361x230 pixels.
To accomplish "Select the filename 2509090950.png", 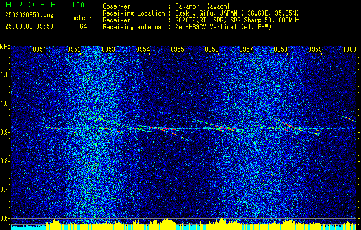I will pos(29,15).
